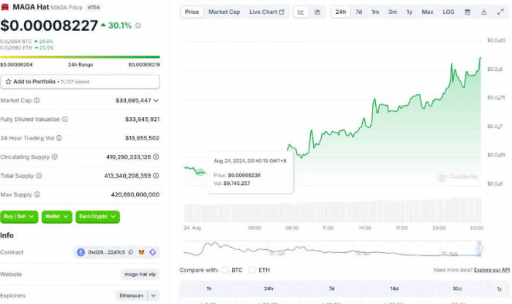Expand the Explorers dropdown arrow
The image size is (512, 304).
coord(154,295)
